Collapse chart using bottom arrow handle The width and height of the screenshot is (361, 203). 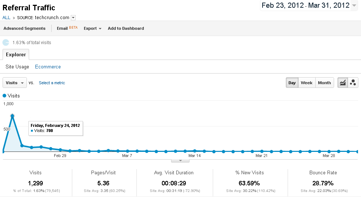180,161
